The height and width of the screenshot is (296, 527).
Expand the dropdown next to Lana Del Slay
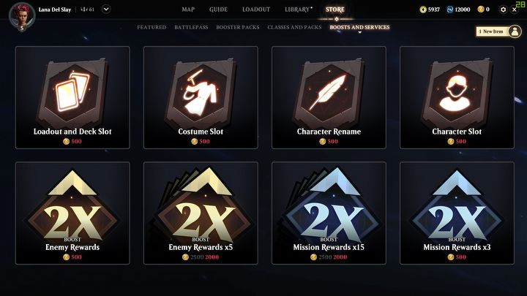pyautogui.click(x=106, y=10)
